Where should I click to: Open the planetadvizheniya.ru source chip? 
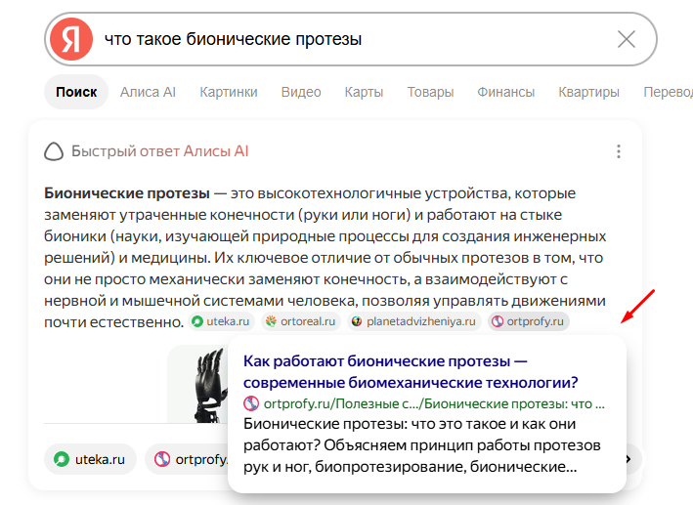414,321
